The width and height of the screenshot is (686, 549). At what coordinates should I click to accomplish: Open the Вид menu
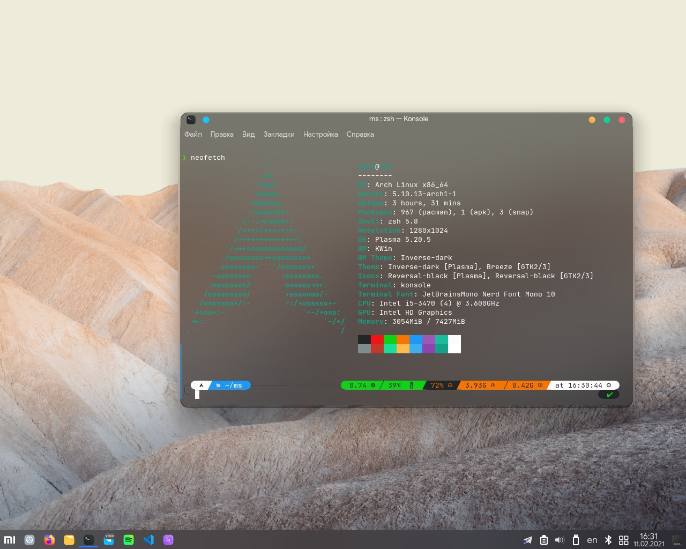coord(248,134)
